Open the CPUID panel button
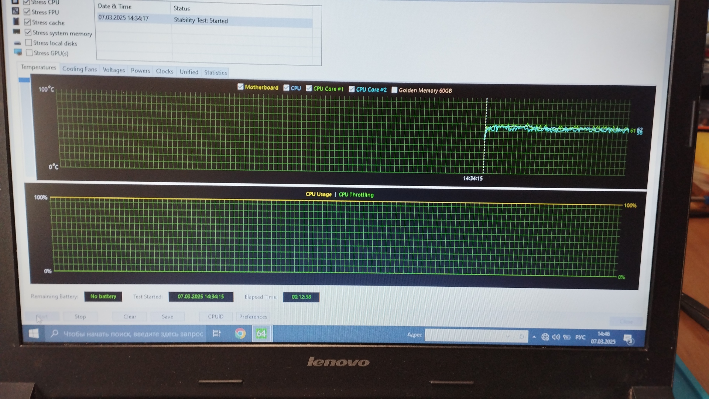The width and height of the screenshot is (709, 399). [x=216, y=317]
